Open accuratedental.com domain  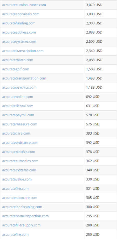click(x=17, y=106)
